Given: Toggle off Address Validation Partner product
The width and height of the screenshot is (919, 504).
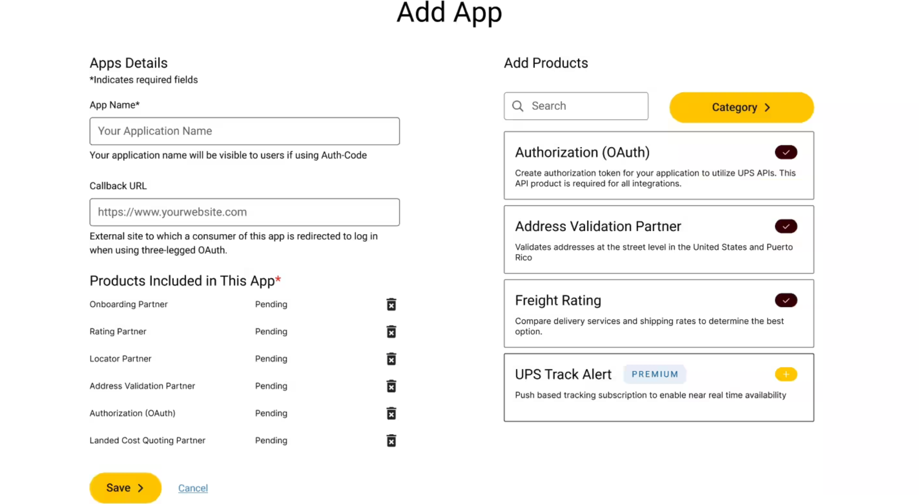Looking at the screenshot, I should tap(786, 226).
